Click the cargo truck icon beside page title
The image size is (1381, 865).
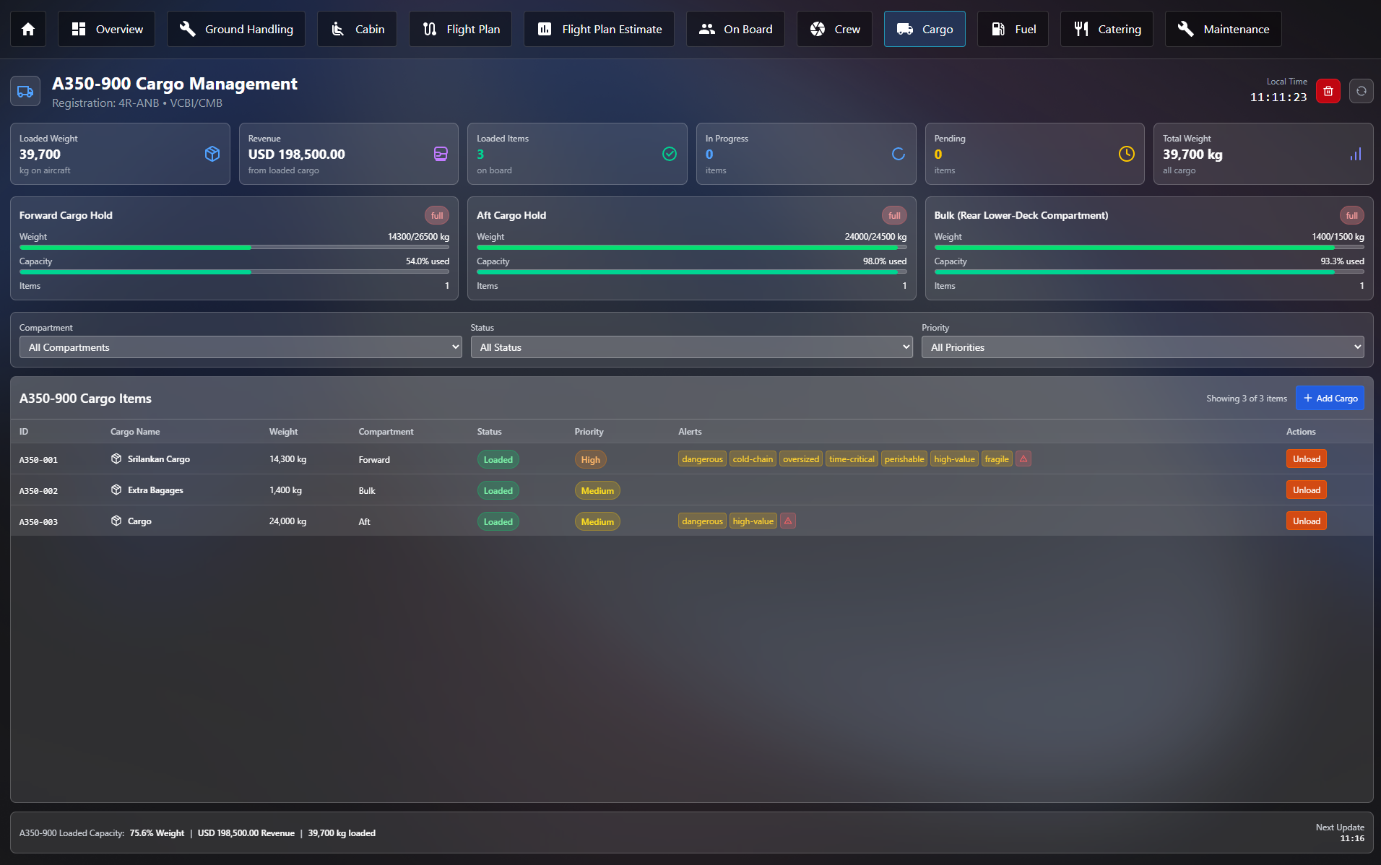[25, 92]
